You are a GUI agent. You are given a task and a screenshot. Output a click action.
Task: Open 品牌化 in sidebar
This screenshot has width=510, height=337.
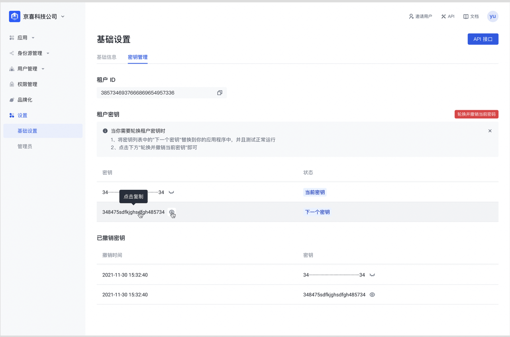click(x=25, y=100)
